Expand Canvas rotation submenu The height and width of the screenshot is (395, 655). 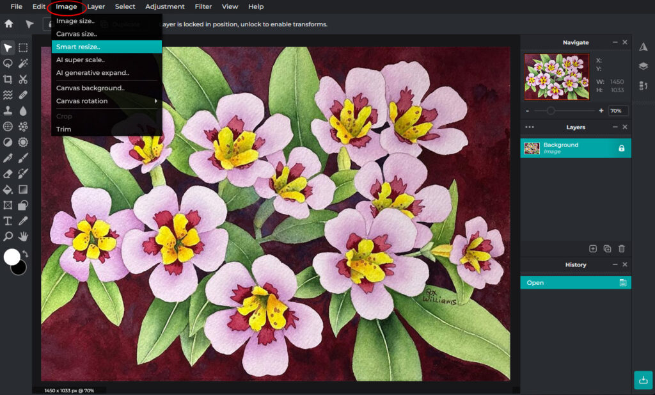[x=107, y=101]
